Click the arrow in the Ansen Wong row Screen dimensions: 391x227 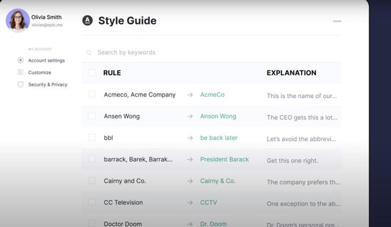190,116
